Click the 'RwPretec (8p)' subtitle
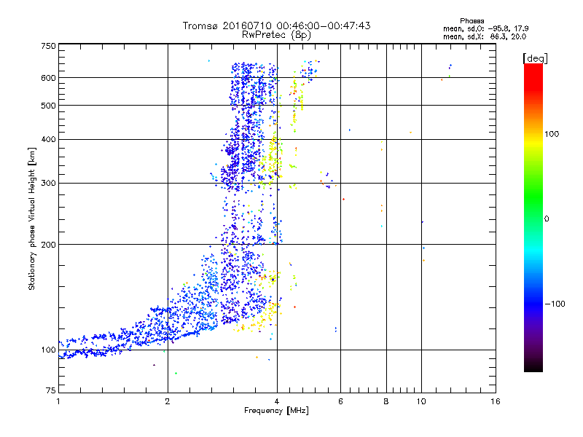 276,35
